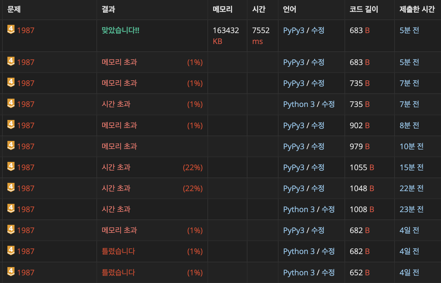Click the (1%) progress in the 902 B row

195,126
